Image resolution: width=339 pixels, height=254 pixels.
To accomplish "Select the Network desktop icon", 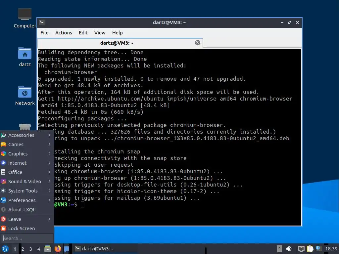I will pyautogui.click(x=24, y=96).
